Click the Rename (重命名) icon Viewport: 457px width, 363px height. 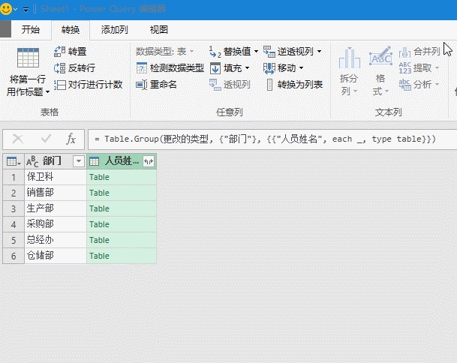coord(142,85)
